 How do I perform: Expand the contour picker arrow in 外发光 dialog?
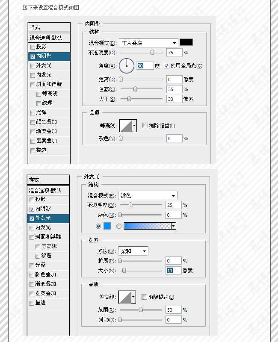pyautogui.click(x=133, y=297)
